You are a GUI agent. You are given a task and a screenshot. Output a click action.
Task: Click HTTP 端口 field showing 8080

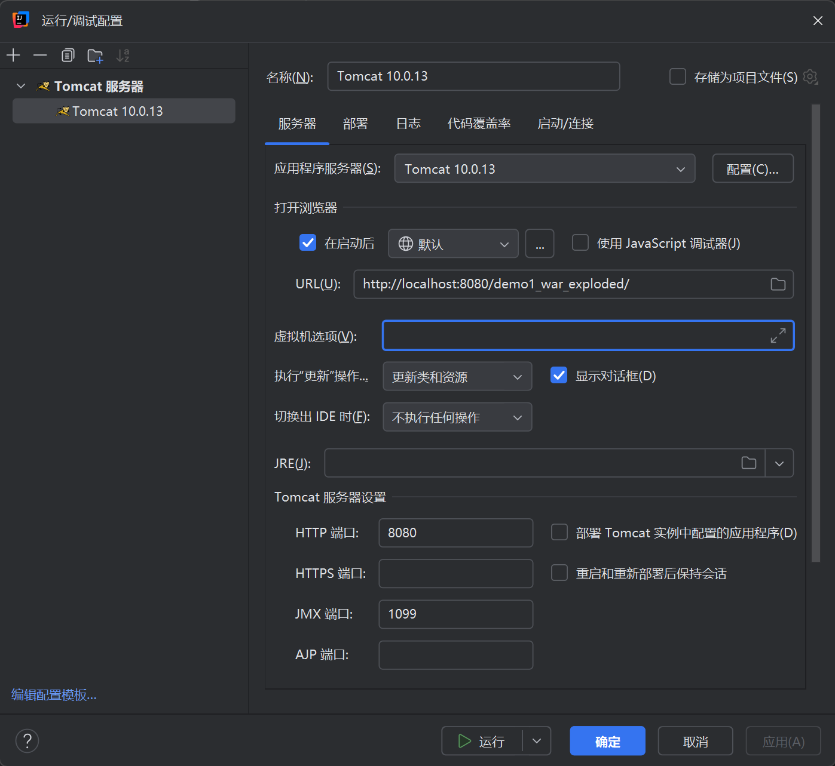pyautogui.click(x=456, y=533)
